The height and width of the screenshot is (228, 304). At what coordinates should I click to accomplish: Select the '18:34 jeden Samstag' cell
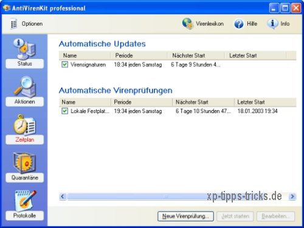138,65
